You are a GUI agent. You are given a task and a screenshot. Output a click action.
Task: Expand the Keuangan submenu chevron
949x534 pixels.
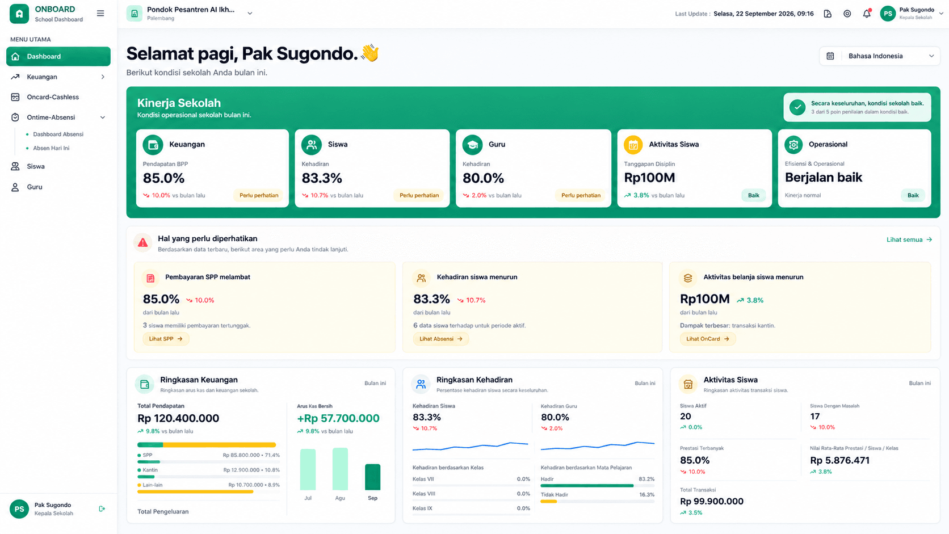103,77
